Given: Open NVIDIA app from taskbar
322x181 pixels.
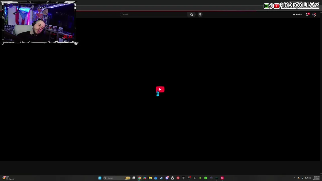Looking at the screenshot, I should point(200,178).
